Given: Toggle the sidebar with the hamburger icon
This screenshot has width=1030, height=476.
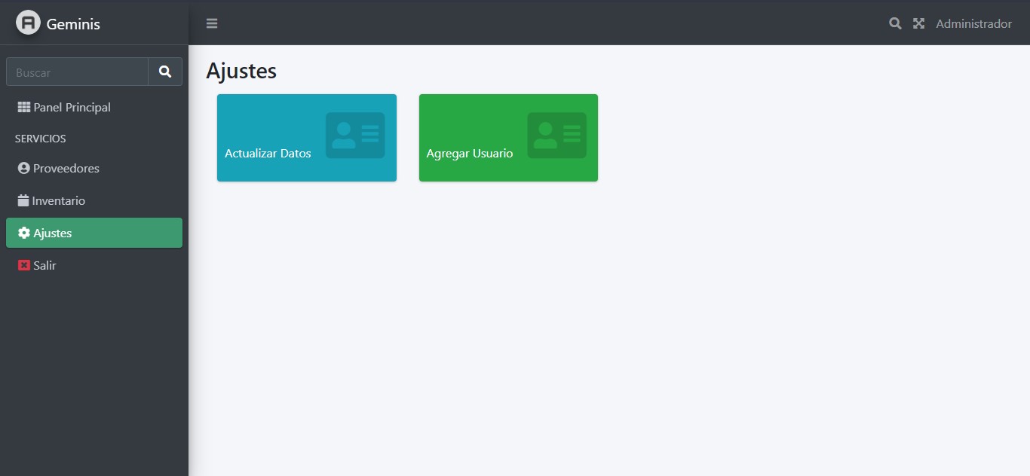Looking at the screenshot, I should [x=212, y=23].
